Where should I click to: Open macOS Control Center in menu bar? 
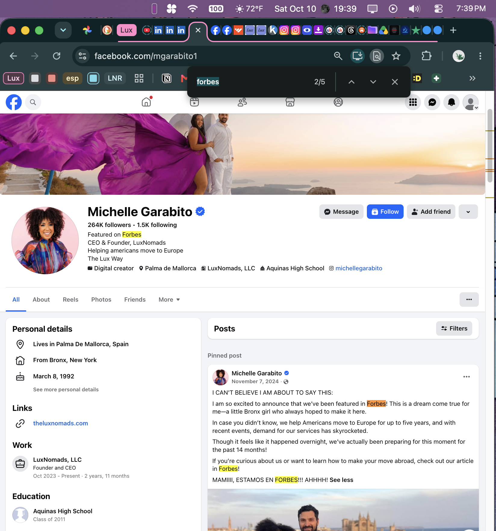(438, 9)
